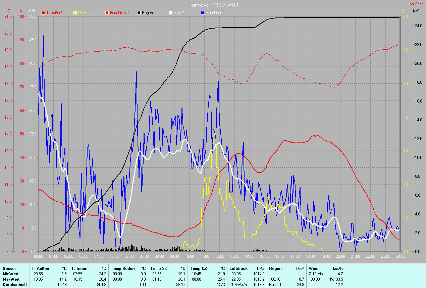The height and width of the screenshot is (288, 426).
Task: Click the chart title 'Samstag, 28.05.2011'
Action: pyautogui.click(x=213, y=5)
